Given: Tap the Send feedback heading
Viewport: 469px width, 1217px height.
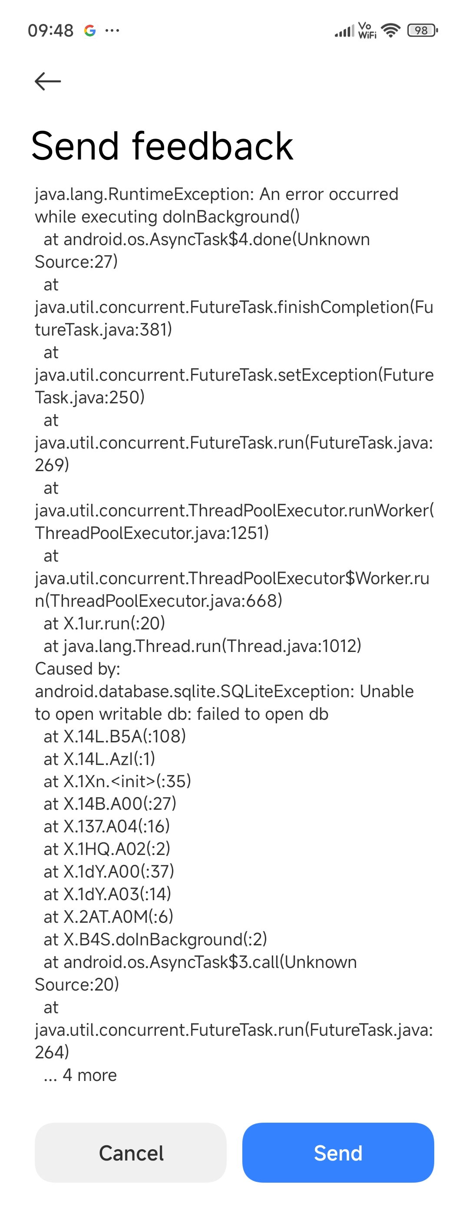Looking at the screenshot, I should (162, 146).
